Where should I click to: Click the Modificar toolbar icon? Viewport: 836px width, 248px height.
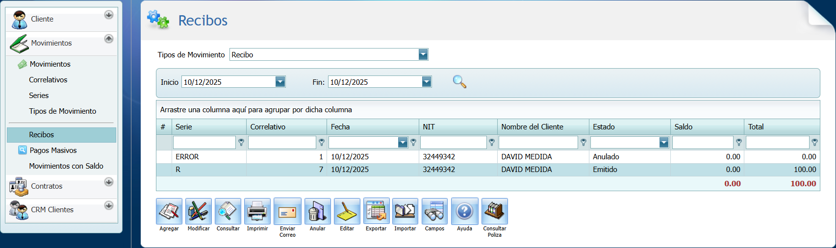(199, 211)
